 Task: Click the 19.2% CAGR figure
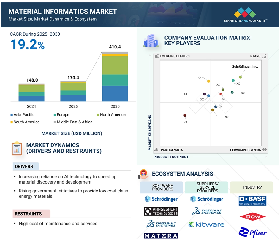[x=28, y=44]
